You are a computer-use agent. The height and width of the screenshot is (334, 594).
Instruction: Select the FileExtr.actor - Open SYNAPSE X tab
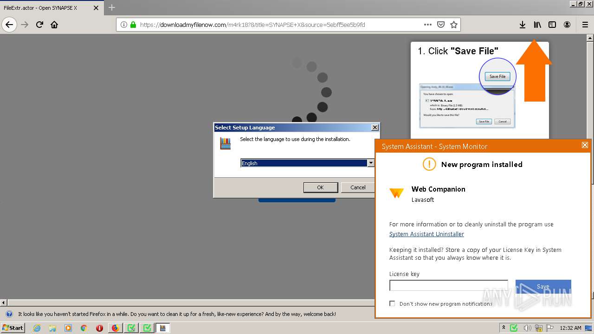[46, 8]
